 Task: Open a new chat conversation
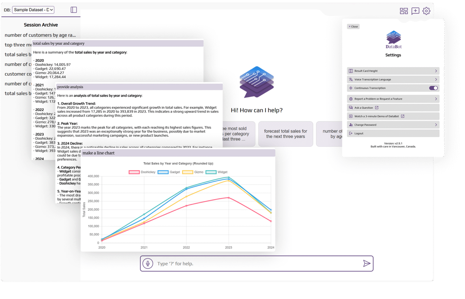point(415,11)
